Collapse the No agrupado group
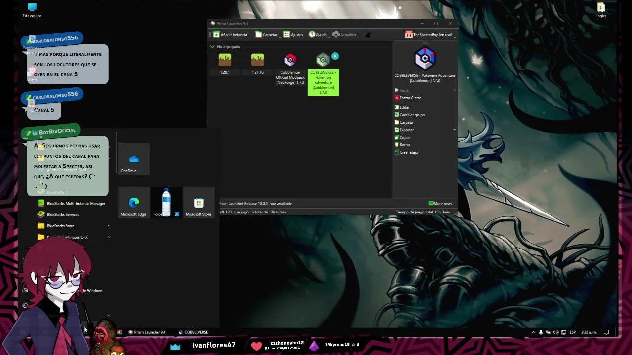The height and width of the screenshot is (355, 632). [x=212, y=47]
